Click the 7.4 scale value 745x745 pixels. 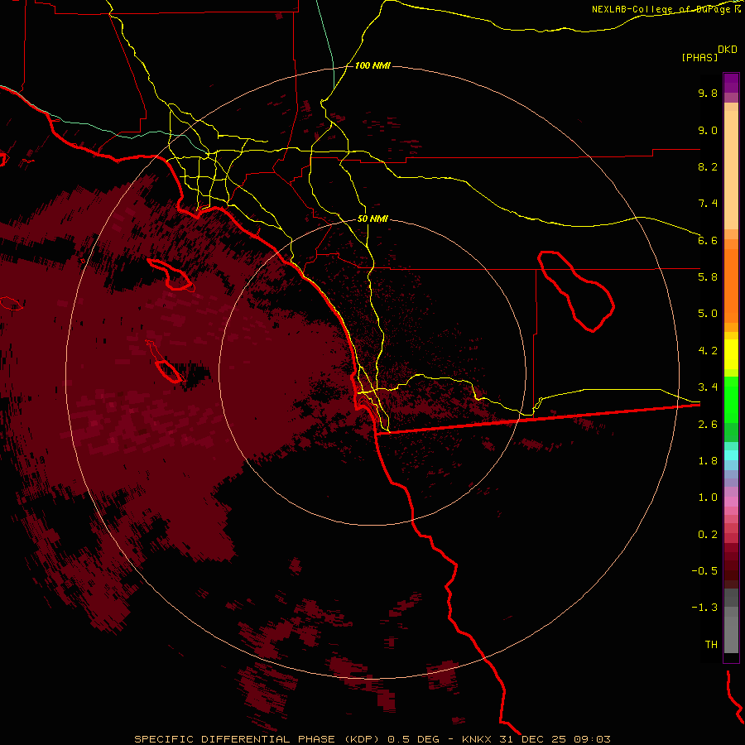[x=708, y=204]
